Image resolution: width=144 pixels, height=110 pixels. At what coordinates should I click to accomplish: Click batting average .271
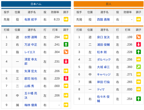coord(129,75)
